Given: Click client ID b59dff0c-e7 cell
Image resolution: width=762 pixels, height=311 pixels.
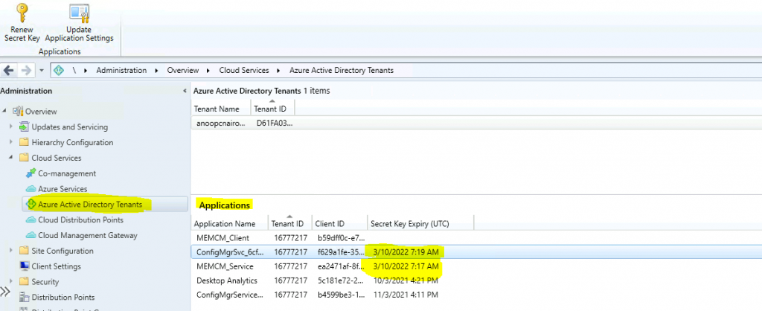Looking at the screenshot, I should tap(339, 238).
